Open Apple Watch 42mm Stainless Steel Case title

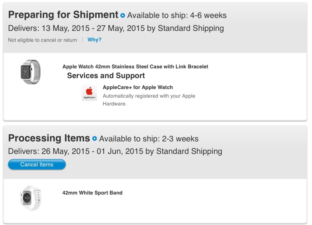(135, 66)
